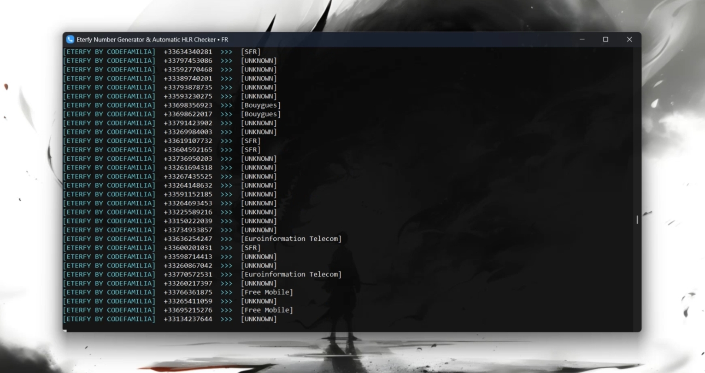Click the [Bouygues] result for +33698356923
Viewport: 705px width, 373px height.
[x=260, y=105]
